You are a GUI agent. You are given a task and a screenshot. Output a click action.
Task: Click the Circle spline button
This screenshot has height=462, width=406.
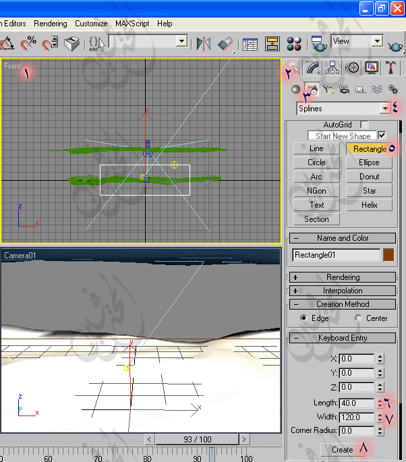(x=316, y=163)
